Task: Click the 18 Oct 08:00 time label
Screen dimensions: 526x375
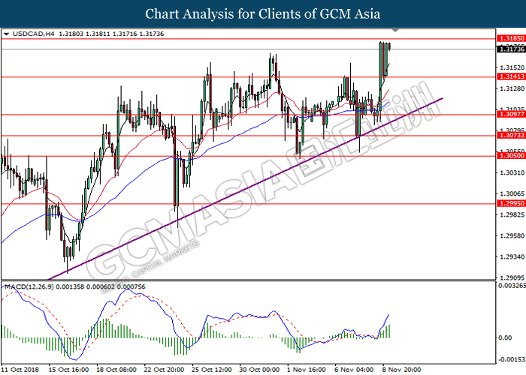Action: click(116, 370)
